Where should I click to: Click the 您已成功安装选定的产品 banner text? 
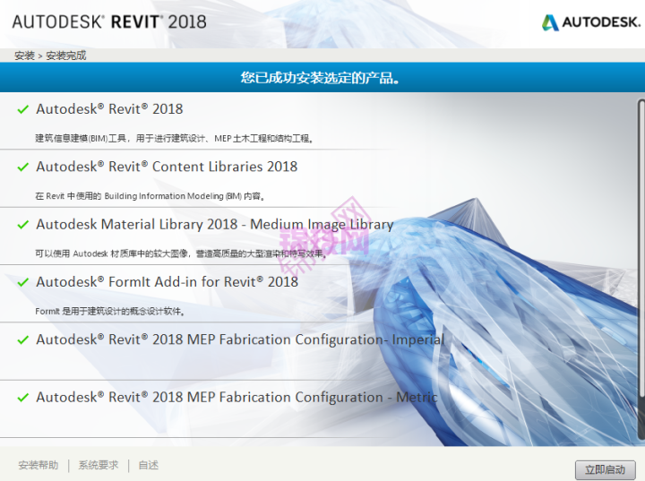[320, 78]
